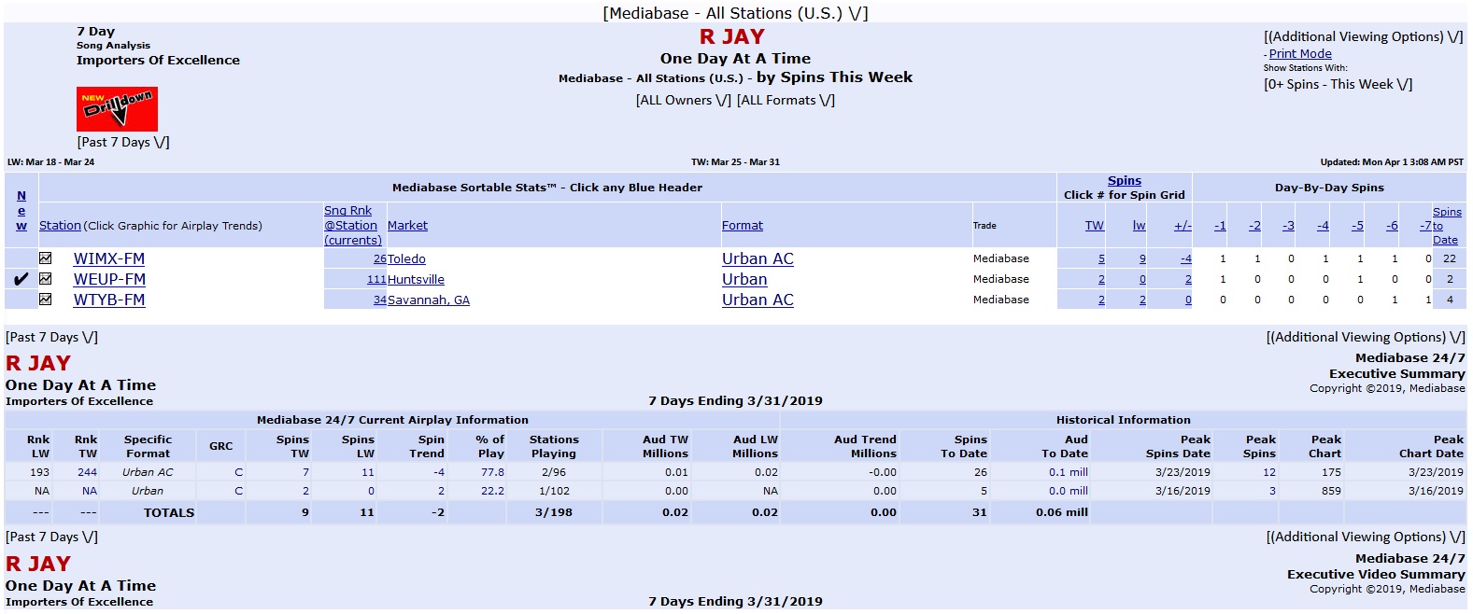Viewport: 1473px width, 614px height.
Task: Click Rnk TW value 244 in summary
Action: [x=87, y=472]
